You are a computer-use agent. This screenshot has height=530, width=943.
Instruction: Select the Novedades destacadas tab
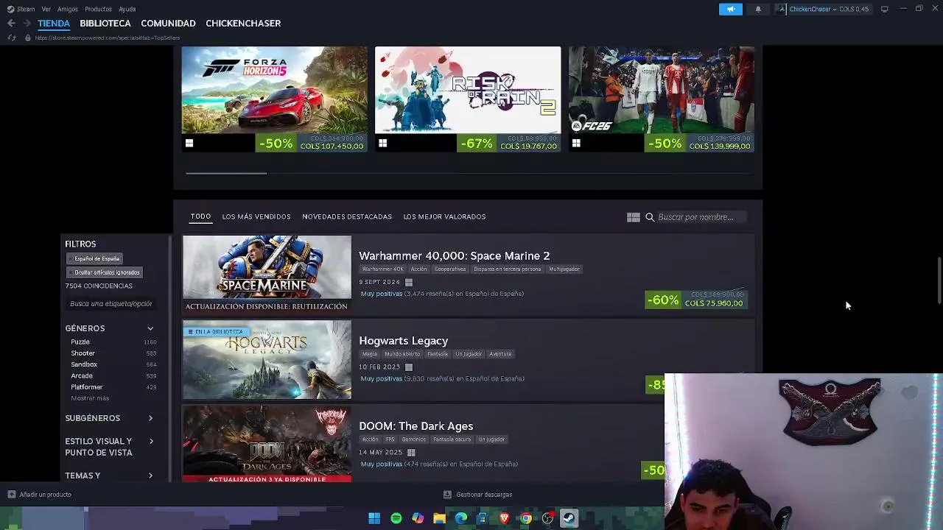pyautogui.click(x=347, y=217)
